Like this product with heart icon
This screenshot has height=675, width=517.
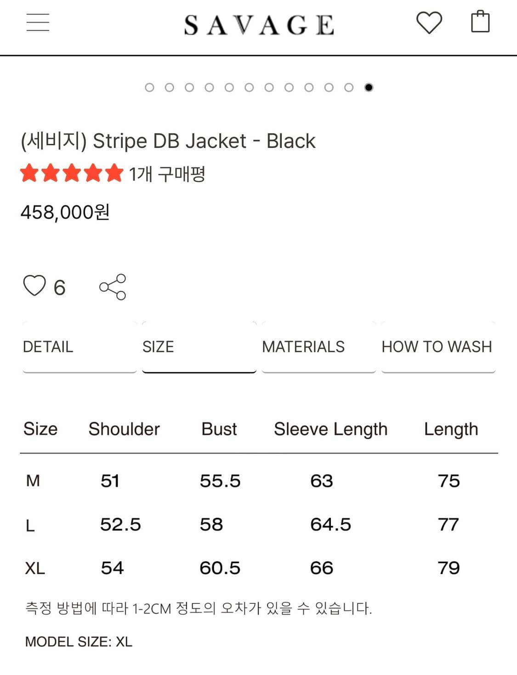35,286
